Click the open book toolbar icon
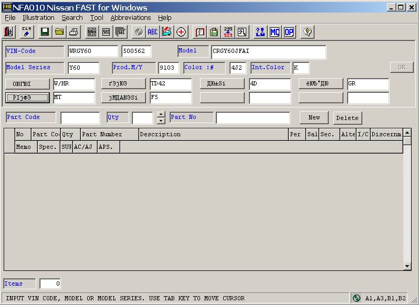 [x=200, y=32]
